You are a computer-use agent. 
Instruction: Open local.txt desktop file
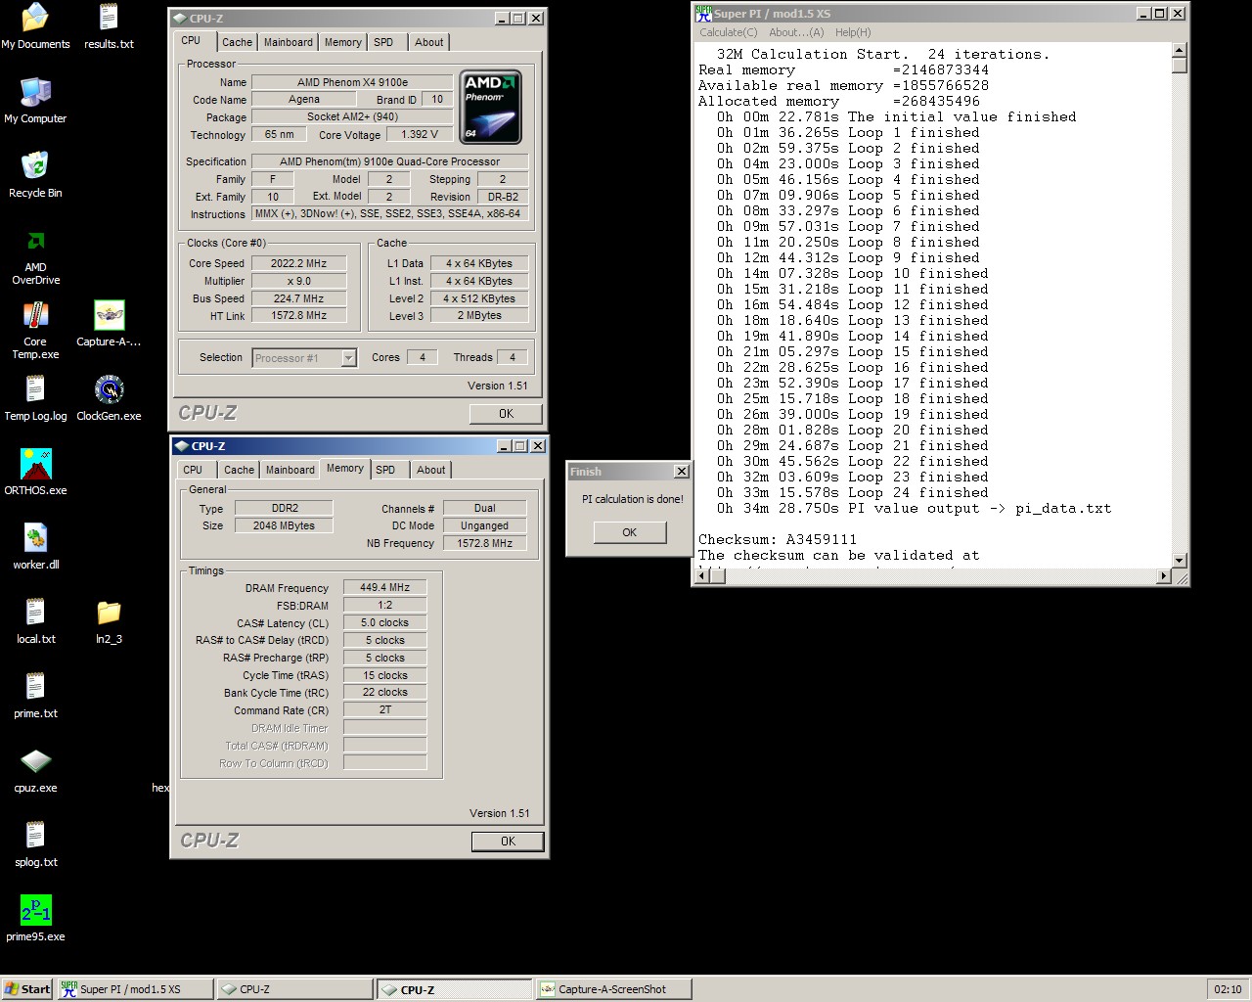[35, 621]
